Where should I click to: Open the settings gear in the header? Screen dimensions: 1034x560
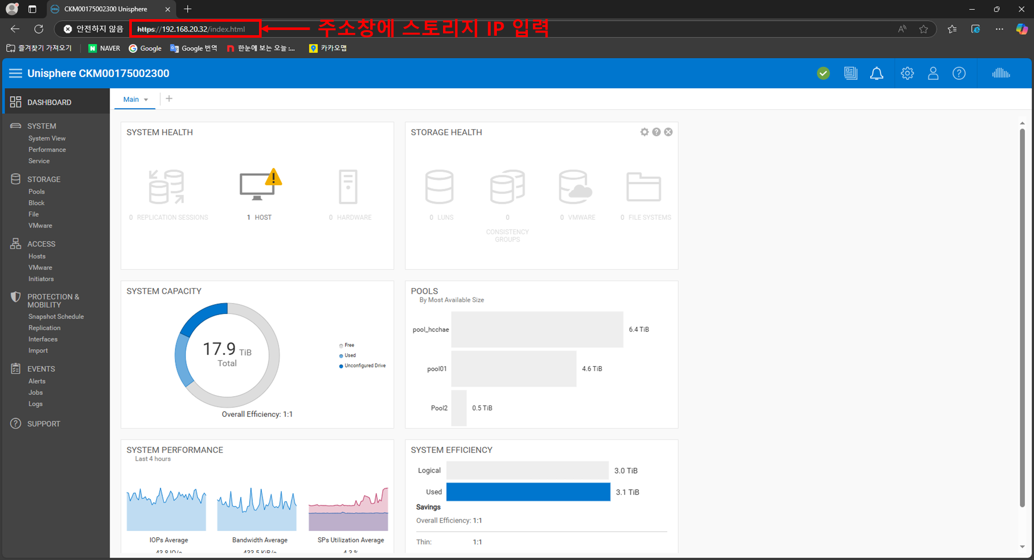(907, 73)
